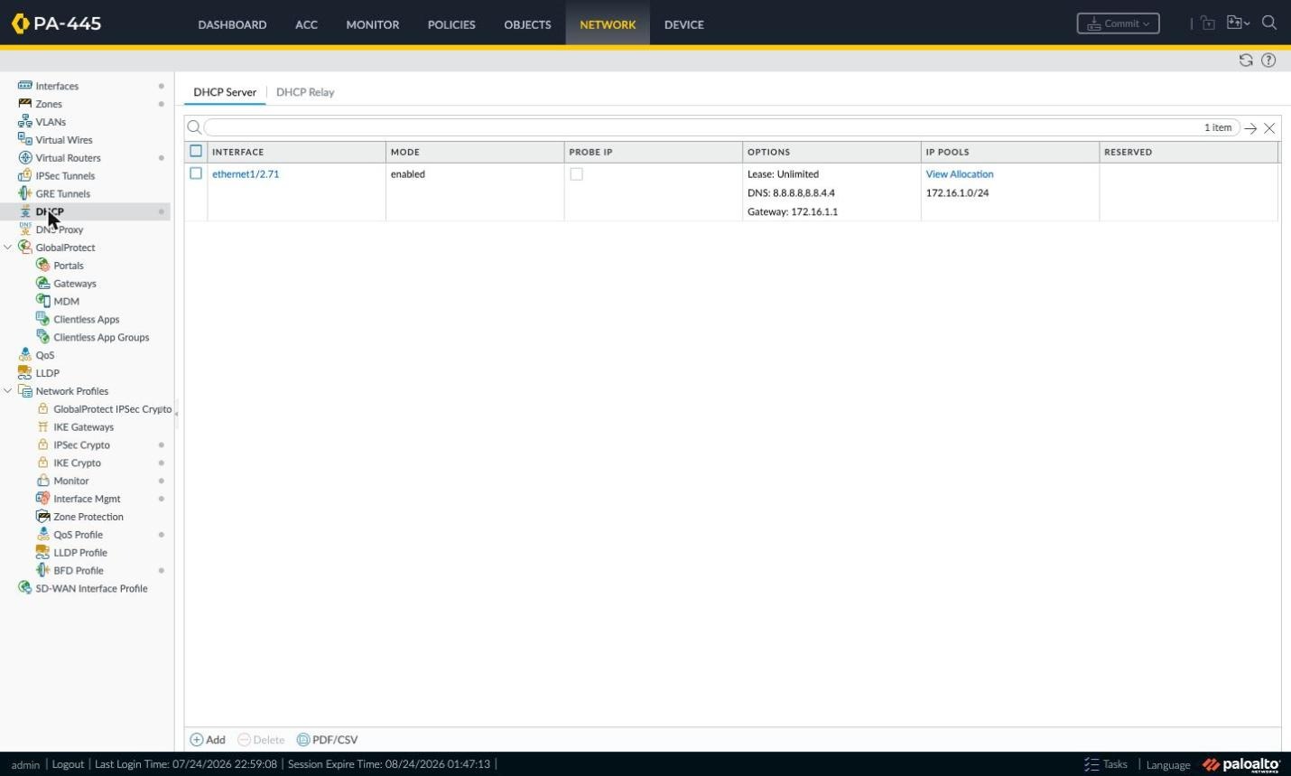1291x776 pixels.
Task: Open the Commit dropdown
Action: (1118, 23)
